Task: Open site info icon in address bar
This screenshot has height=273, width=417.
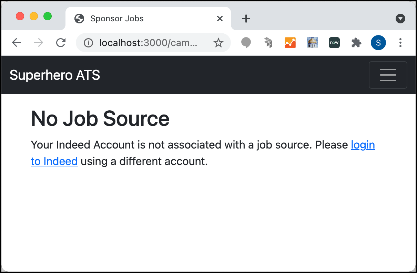Action: pyautogui.click(x=89, y=43)
